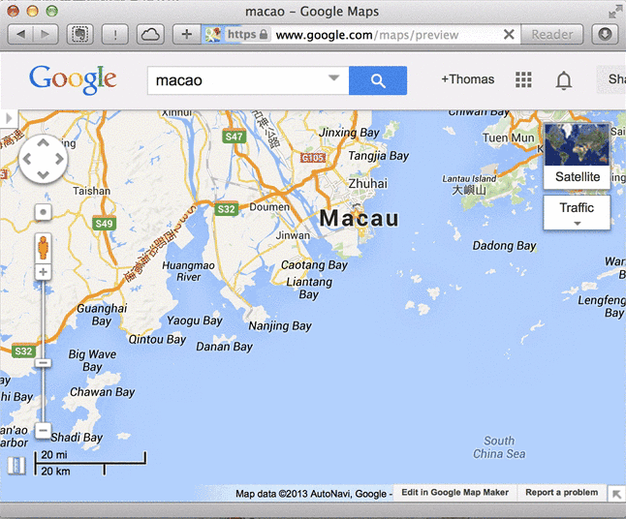The width and height of the screenshot is (626, 519).
Task: Click the Guanghai Bay label
Action: coord(102,315)
